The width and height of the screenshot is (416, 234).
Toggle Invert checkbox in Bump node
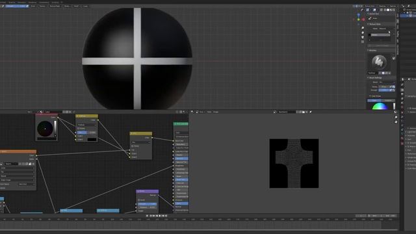click(138, 200)
